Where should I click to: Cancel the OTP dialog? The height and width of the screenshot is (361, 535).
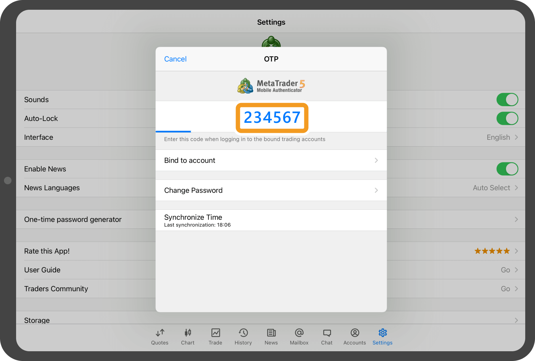point(175,59)
